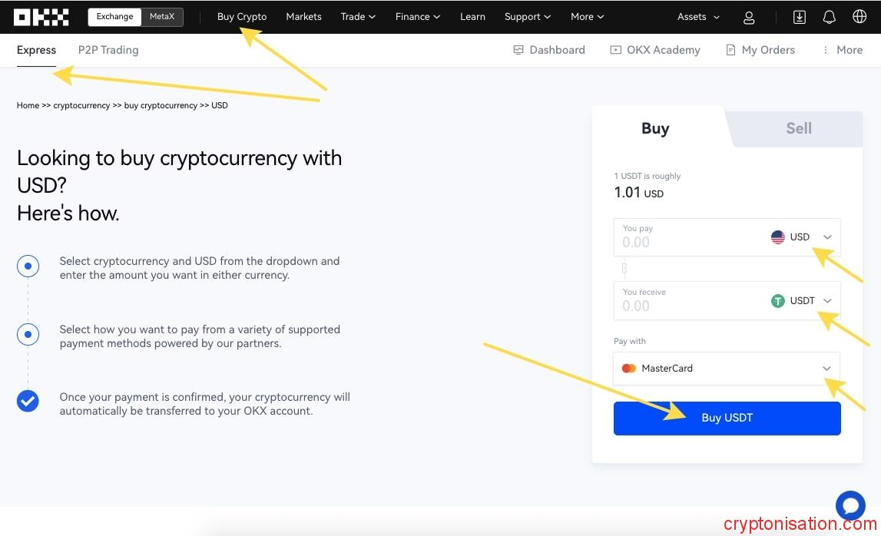
Task: Switch to MetaX mode
Action: click(162, 16)
